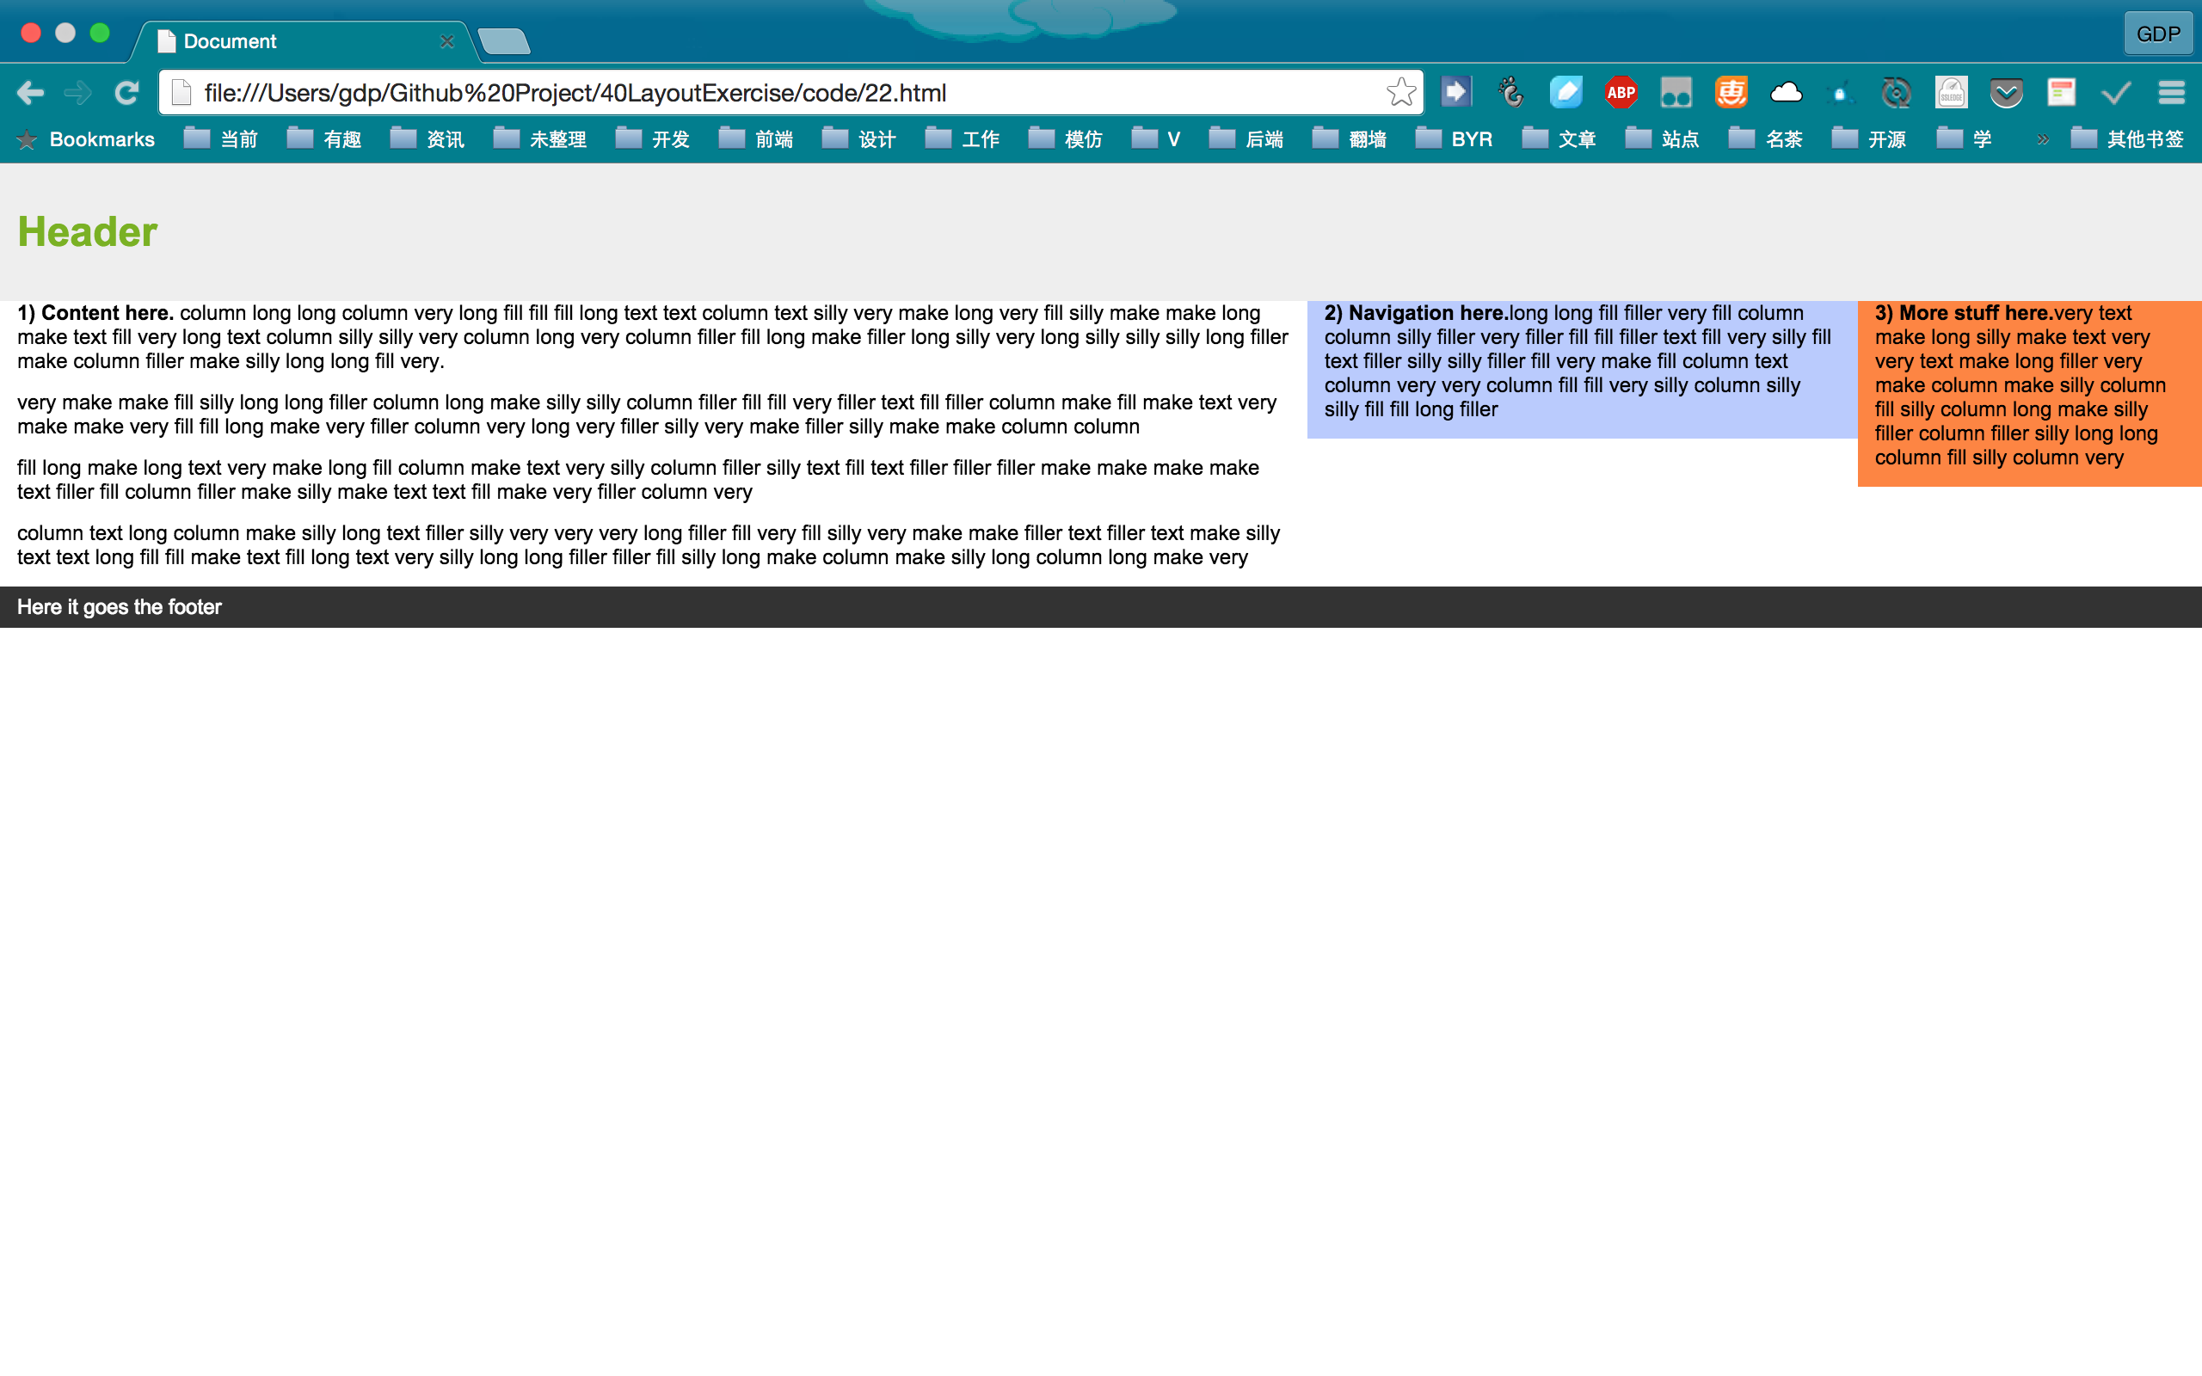Click the GNOME footprint extension icon

1511,92
